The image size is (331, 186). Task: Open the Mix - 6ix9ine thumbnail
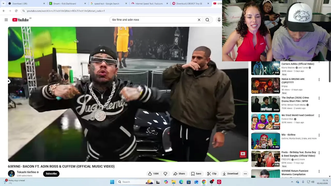point(266,141)
